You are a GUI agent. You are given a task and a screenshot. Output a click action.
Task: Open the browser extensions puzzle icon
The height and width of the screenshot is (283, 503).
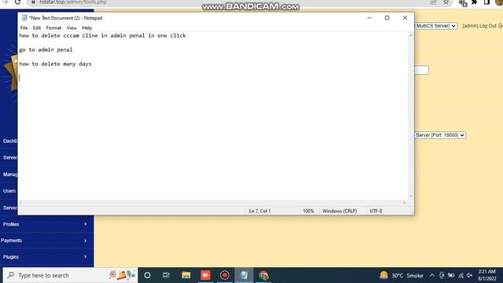coord(474,2)
